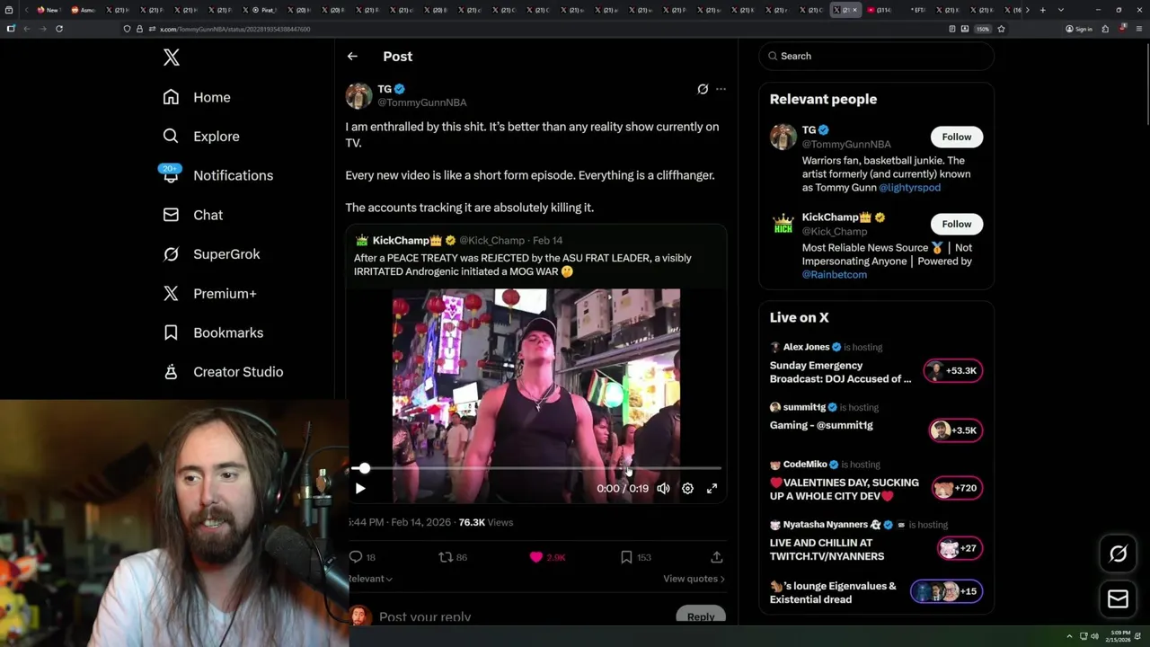
Task: Click repost icon with 86 reposts
Action: click(445, 557)
